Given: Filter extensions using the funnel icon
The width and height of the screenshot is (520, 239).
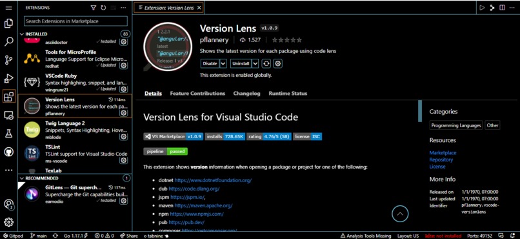Looking at the screenshot, I should (94, 8).
